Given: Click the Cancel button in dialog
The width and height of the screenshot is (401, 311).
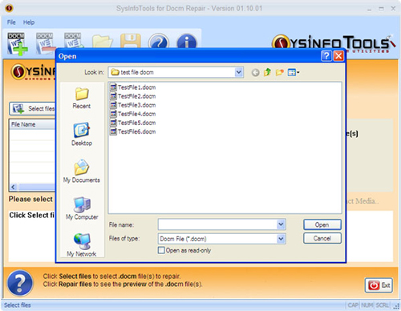Looking at the screenshot, I should tap(322, 238).
